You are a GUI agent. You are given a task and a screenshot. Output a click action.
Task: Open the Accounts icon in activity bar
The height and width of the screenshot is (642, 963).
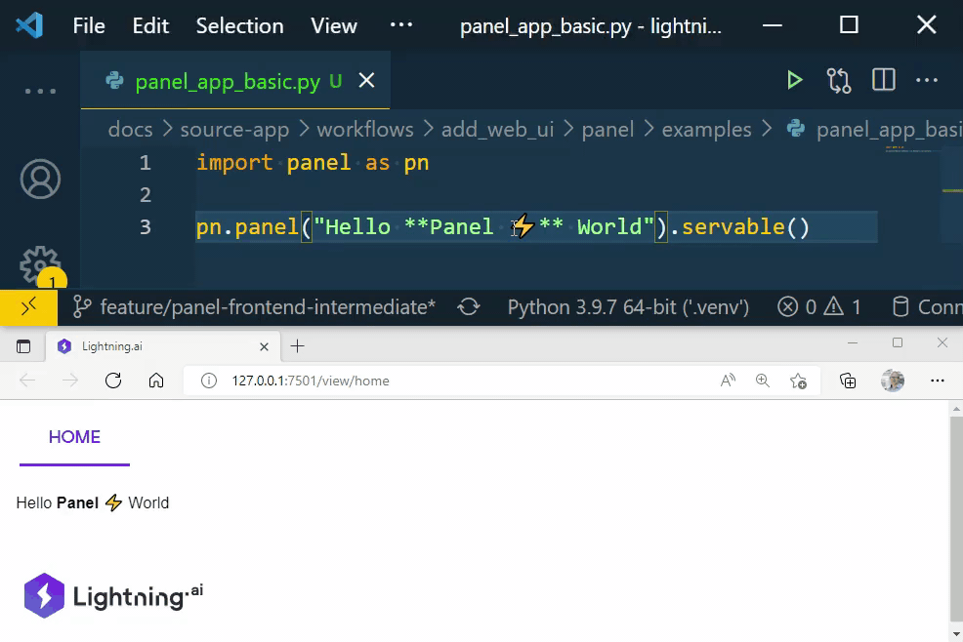tap(40, 180)
